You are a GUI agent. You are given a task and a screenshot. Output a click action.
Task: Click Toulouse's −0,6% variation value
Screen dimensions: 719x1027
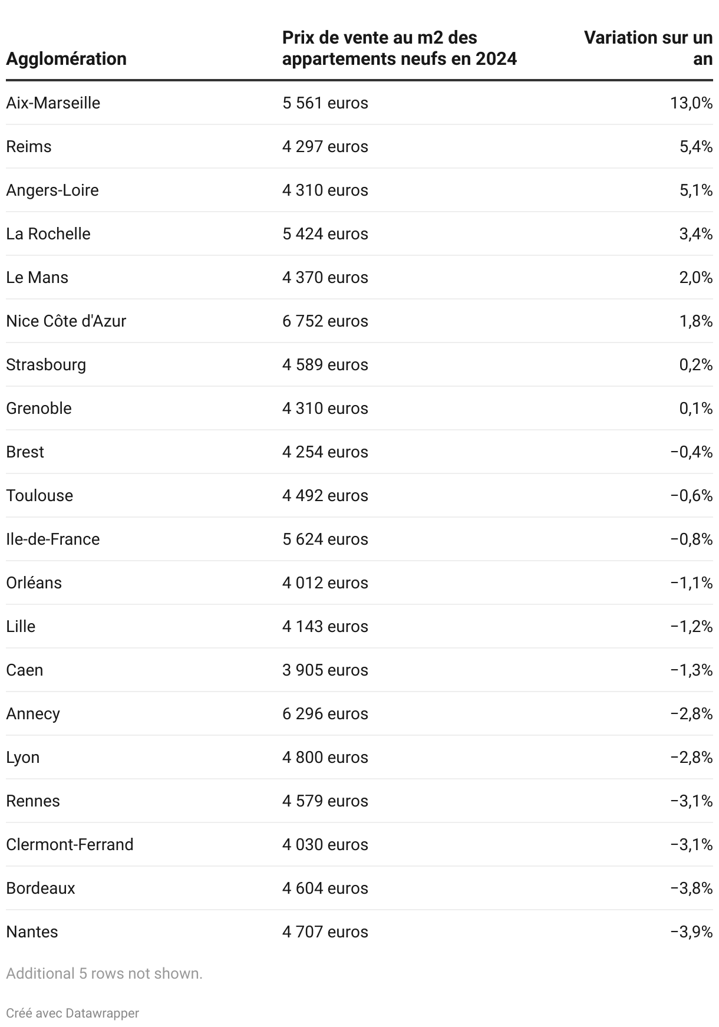691,496
